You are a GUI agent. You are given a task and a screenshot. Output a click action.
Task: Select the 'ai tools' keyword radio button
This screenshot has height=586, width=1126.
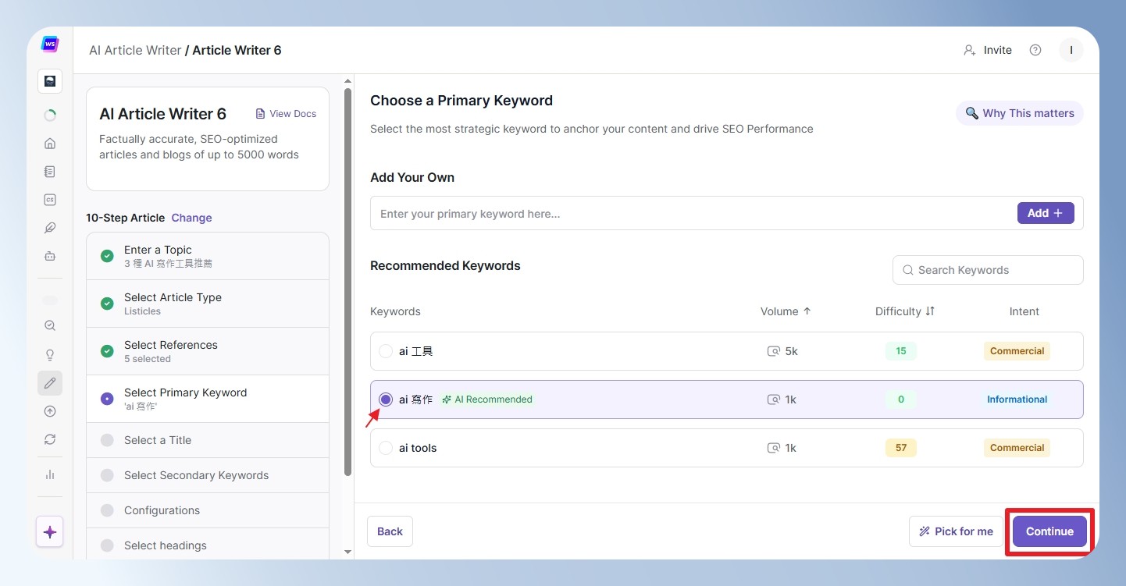386,448
